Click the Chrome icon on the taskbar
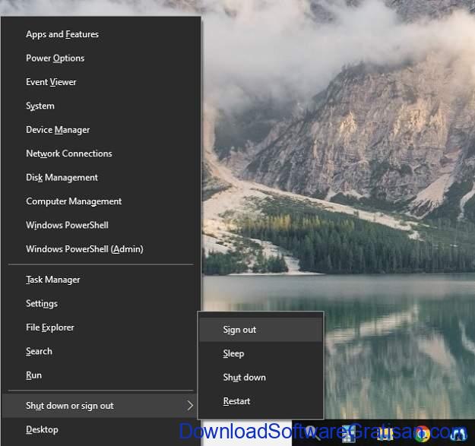The width and height of the screenshot is (475, 446). (423, 433)
